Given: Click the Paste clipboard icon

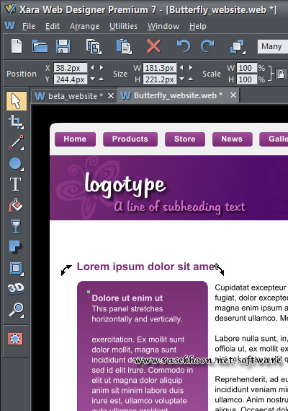Looking at the screenshot, I should pos(124,47).
